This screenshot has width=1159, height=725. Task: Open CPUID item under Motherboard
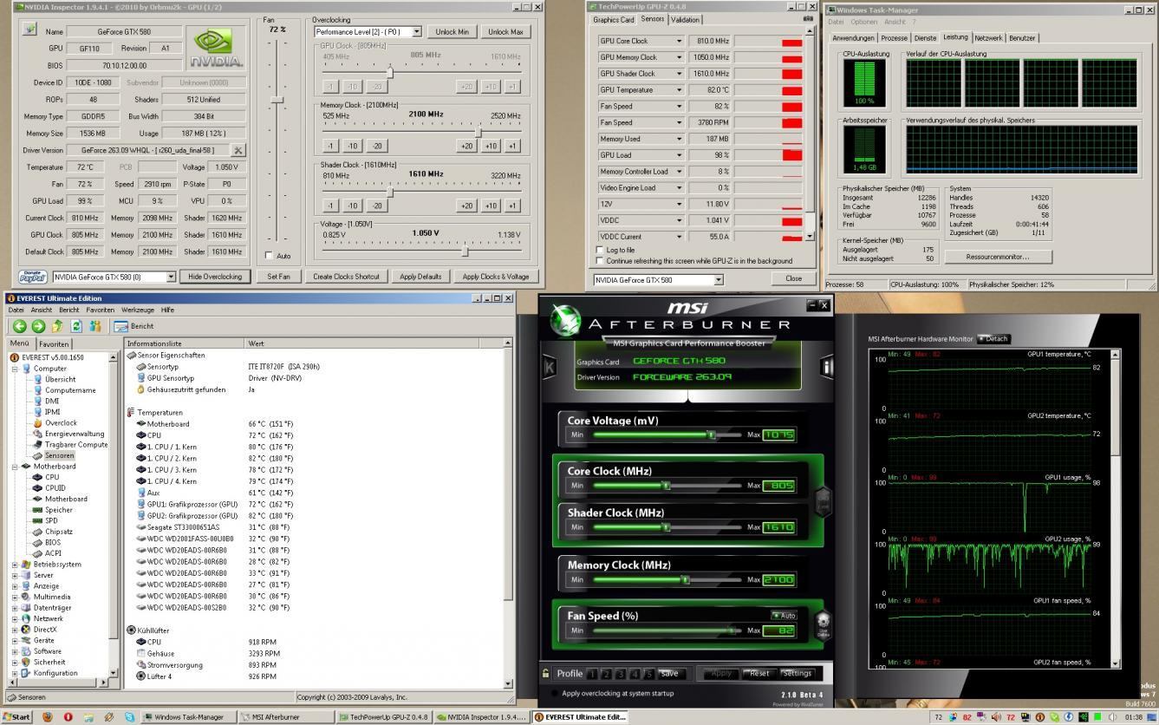click(55, 488)
